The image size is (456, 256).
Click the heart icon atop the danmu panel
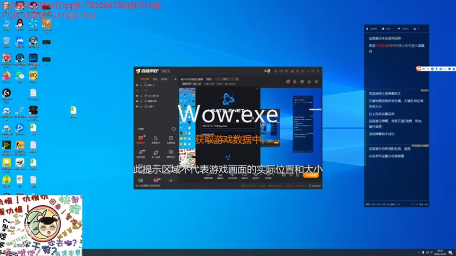pos(398,29)
